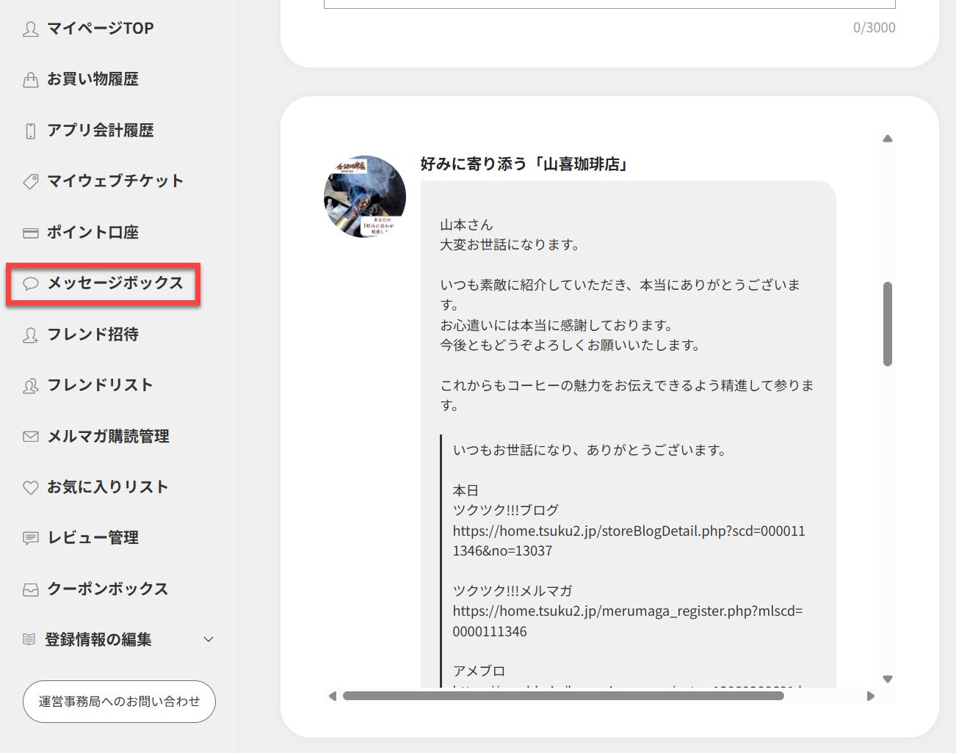956x753 pixels.
Task: Click the speech bubble icon for メッセージボックス
Action: (30, 283)
